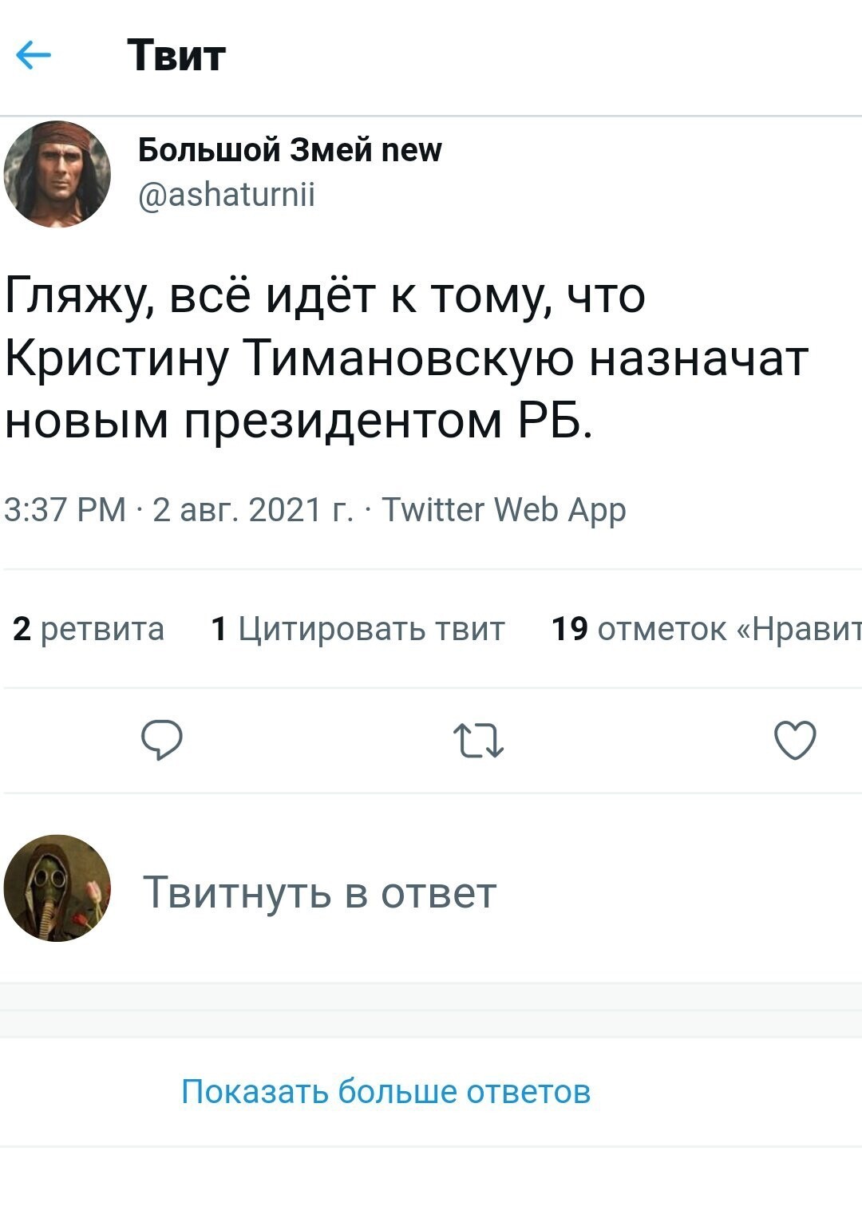This screenshot has height=1226, width=862.
Task: Show the 19 отметок «Нравится» list
Action: (706, 629)
